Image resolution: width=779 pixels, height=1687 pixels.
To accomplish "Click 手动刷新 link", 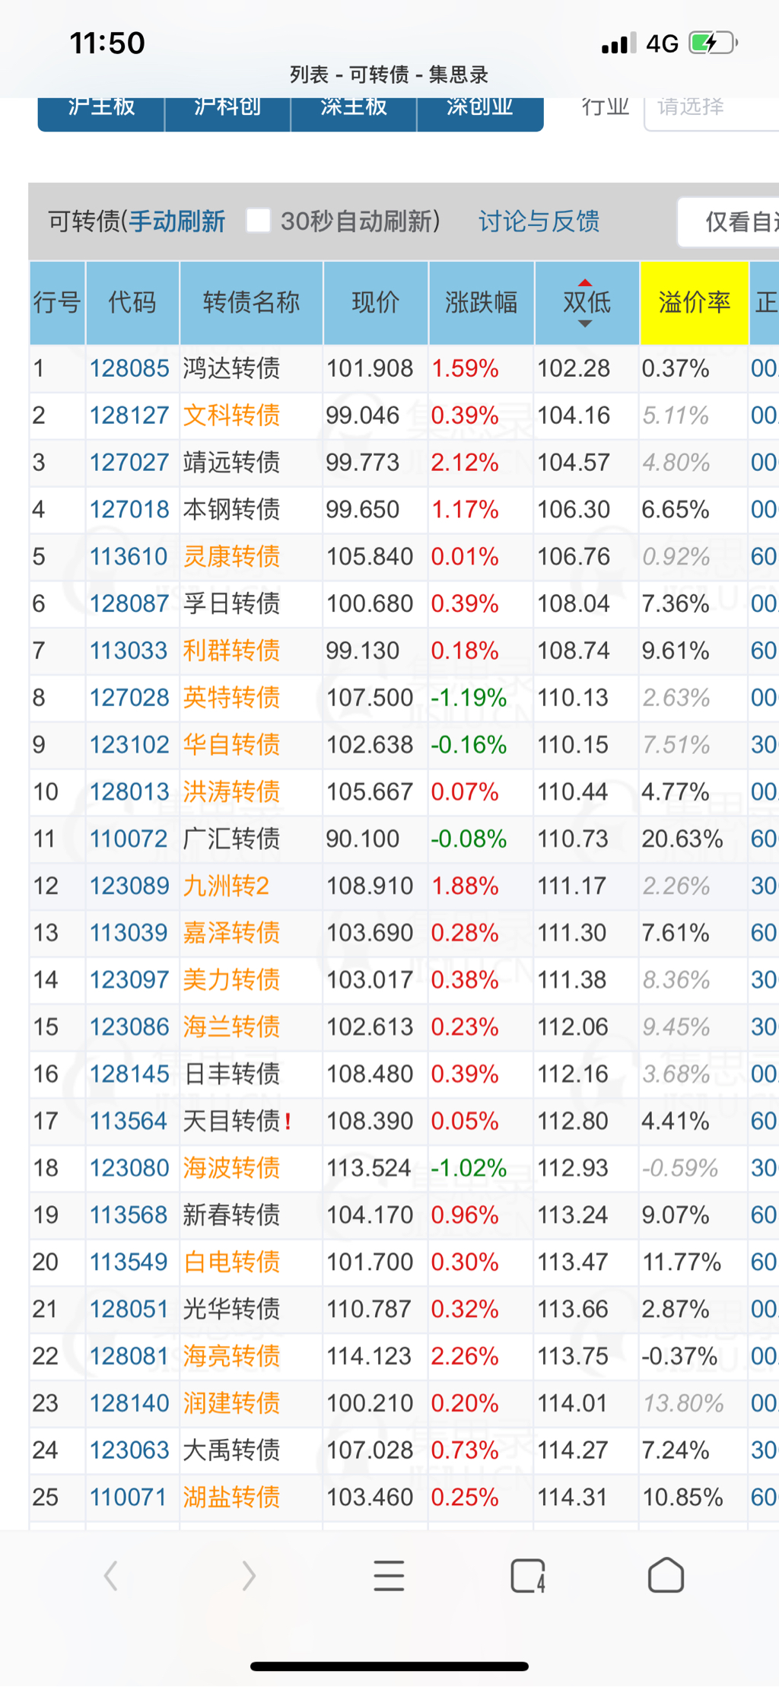I will (177, 221).
